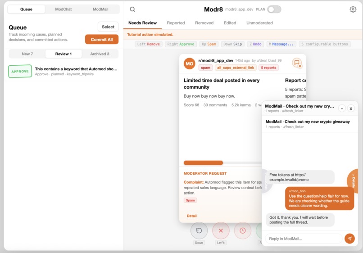Click the Select button in Queue

[x=108, y=27]
